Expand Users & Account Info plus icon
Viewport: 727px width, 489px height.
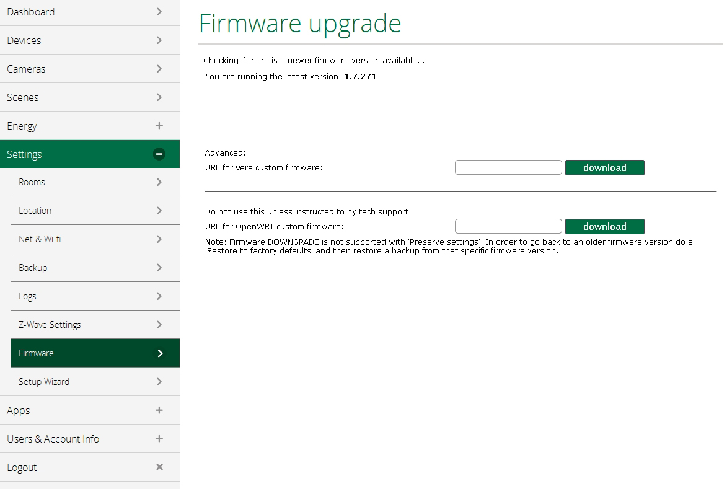click(x=159, y=439)
